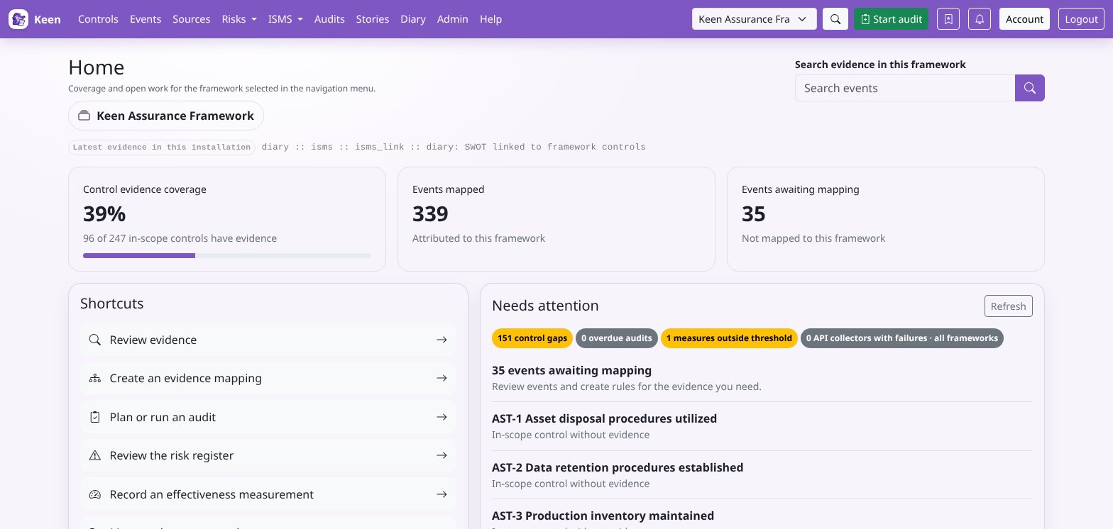Viewport: 1113px width, 529px height.
Task: Go to the Events page
Action: tap(146, 19)
